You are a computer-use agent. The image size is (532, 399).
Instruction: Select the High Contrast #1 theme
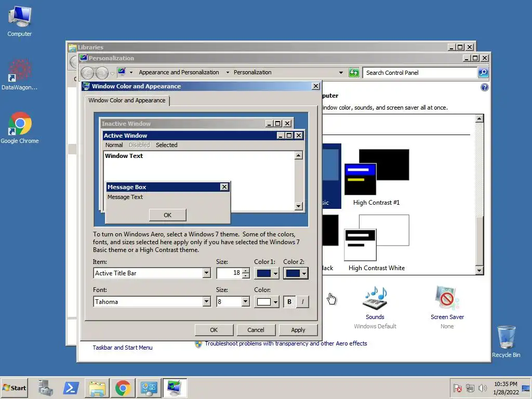376,178
